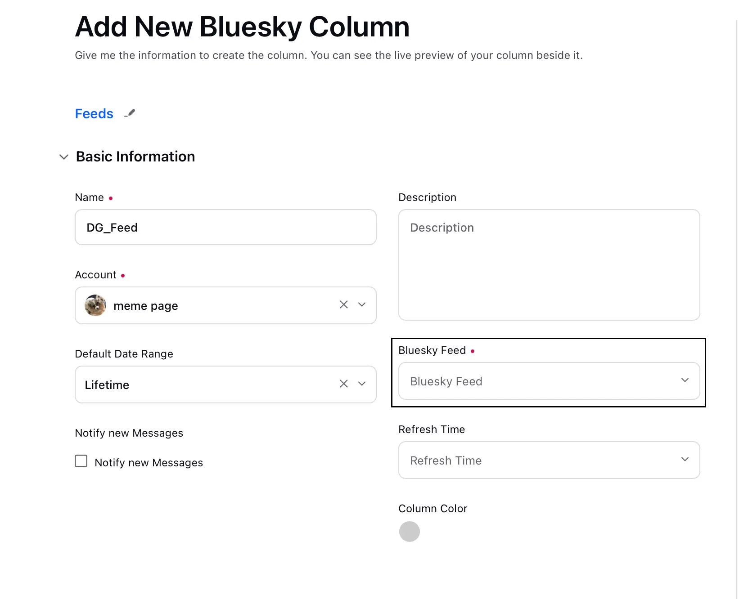The height and width of the screenshot is (599, 739).
Task: Expand the Default Date Range dropdown
Action: [361, 384]
